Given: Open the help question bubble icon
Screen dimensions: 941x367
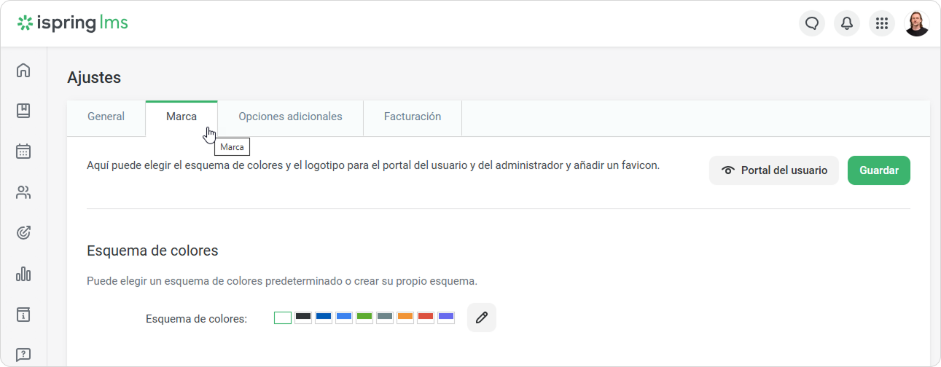Looking at the screenshot, I should pyautogui.click(x=23, y=355).
